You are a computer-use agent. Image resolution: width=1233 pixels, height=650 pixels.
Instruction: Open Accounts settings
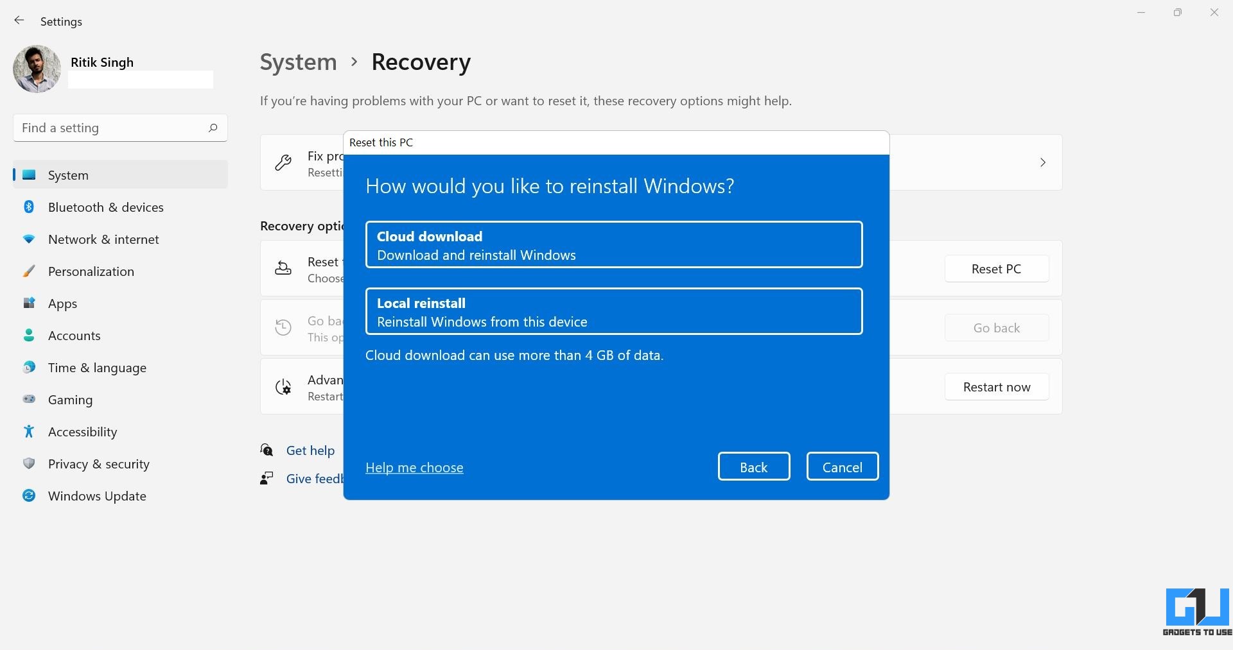[120, 335]
